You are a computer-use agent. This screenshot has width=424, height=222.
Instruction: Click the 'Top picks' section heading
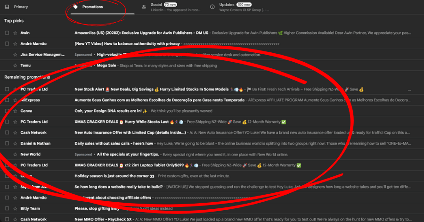click(14, 21)
